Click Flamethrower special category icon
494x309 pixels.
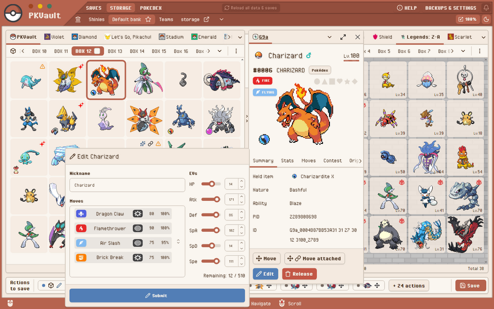pyautogui.click(x=138, y=228)
